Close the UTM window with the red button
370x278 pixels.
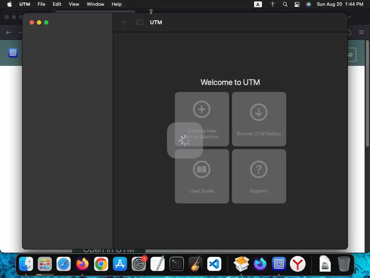coord(32,22)
